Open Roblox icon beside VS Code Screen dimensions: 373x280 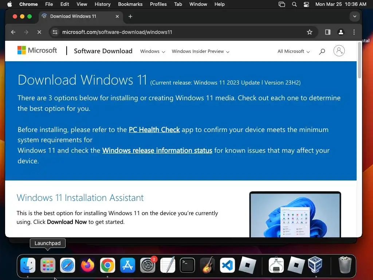click(247, 265)
